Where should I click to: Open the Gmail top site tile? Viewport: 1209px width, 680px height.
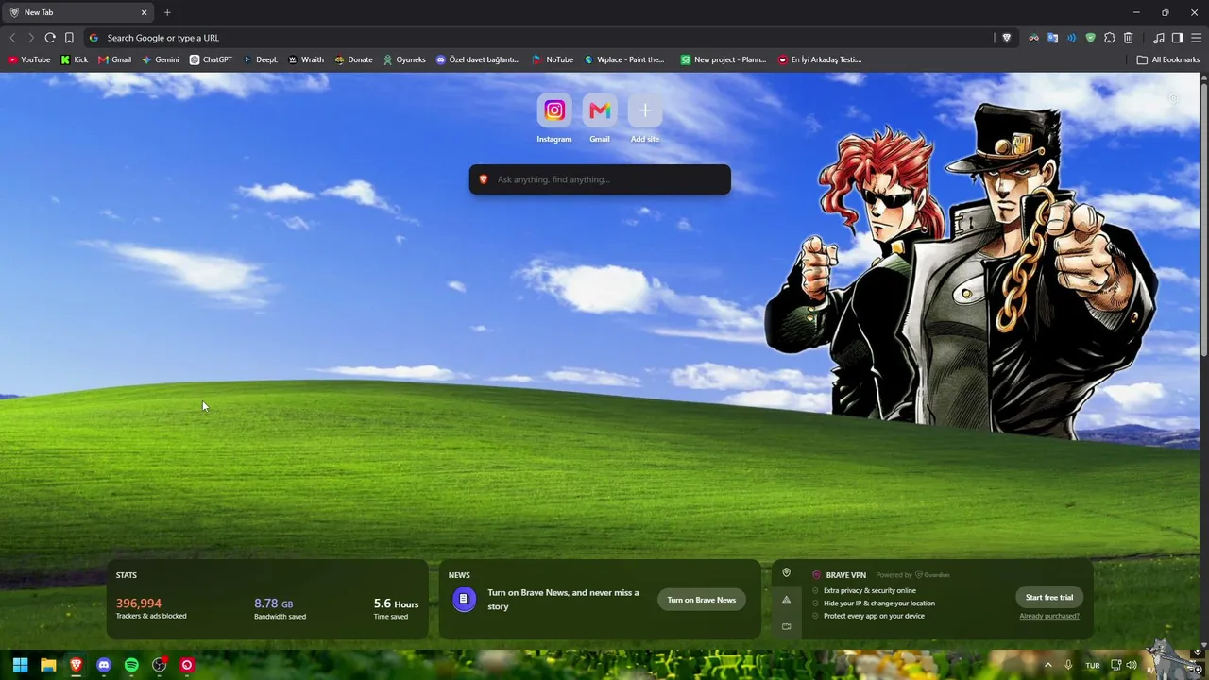click(x=600, y=119)
